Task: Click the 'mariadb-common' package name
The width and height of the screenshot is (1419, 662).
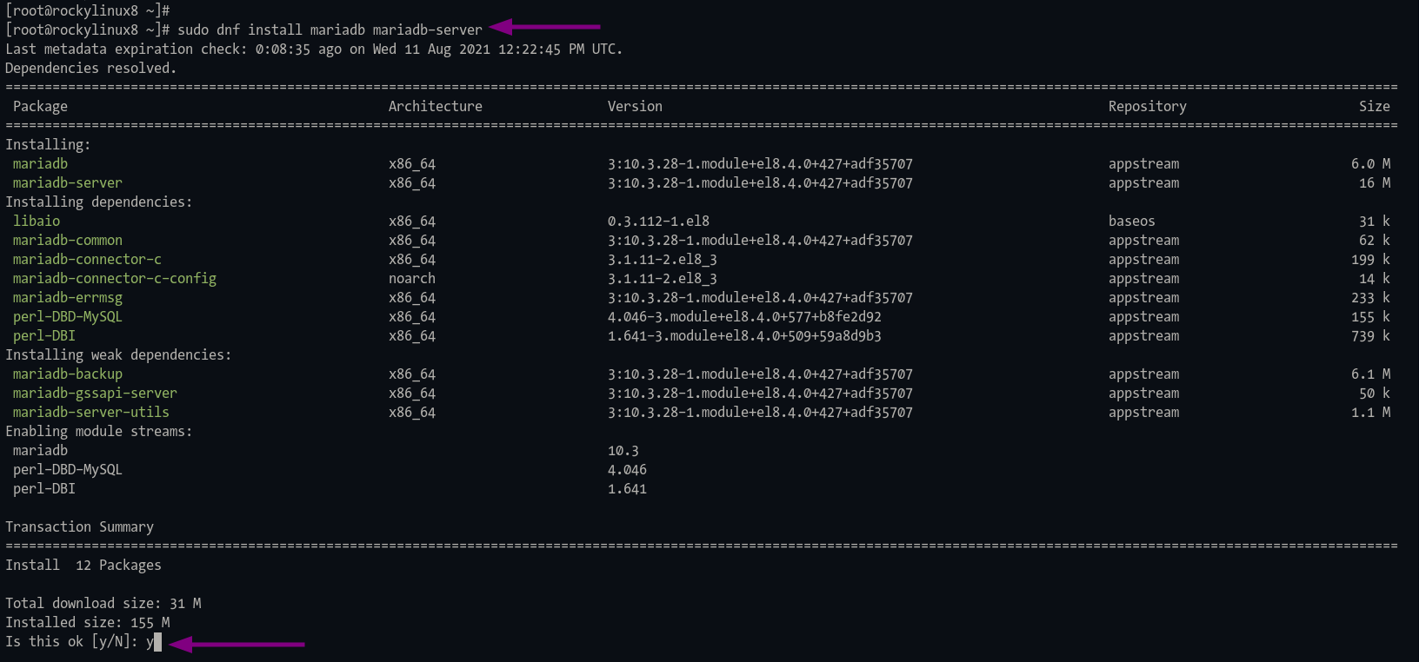Action: tap(68, 240)
